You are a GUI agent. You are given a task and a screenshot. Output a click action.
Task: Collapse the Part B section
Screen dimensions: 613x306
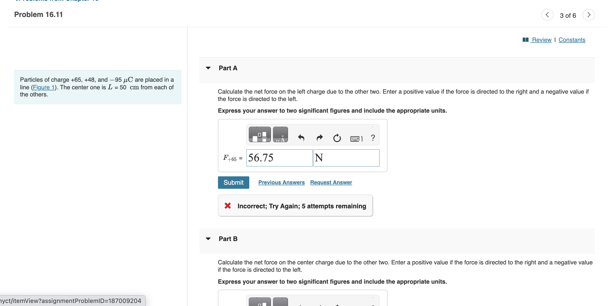coord(208,238)
